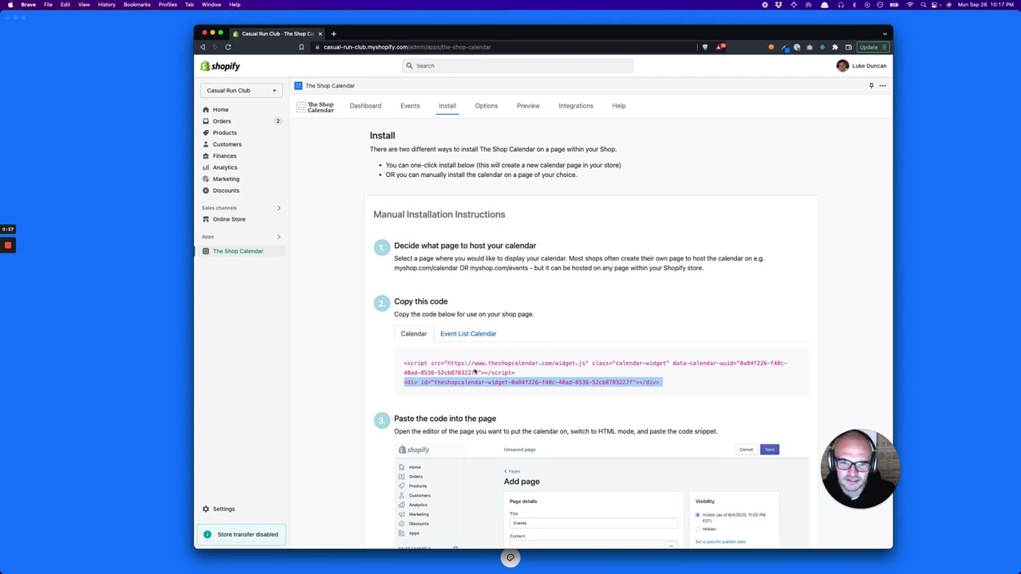Click the macOS Spotlight search icon

924,5
